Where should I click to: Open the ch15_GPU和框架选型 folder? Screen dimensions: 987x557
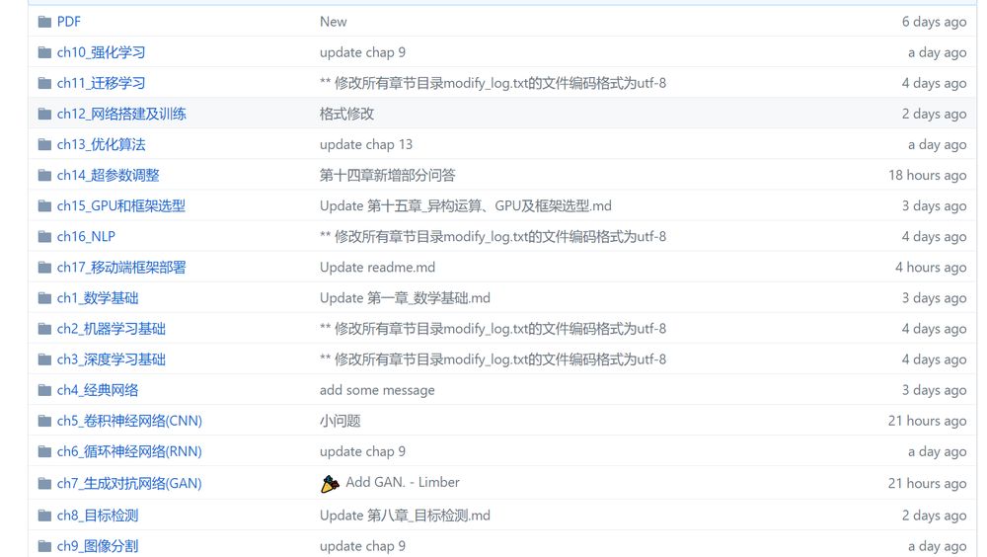120,206
